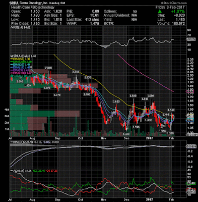Image resolution: width=198 pixels, height=202 pixels.
Task: Click the Volume legend icon on price chart
Action: [12, 76]
